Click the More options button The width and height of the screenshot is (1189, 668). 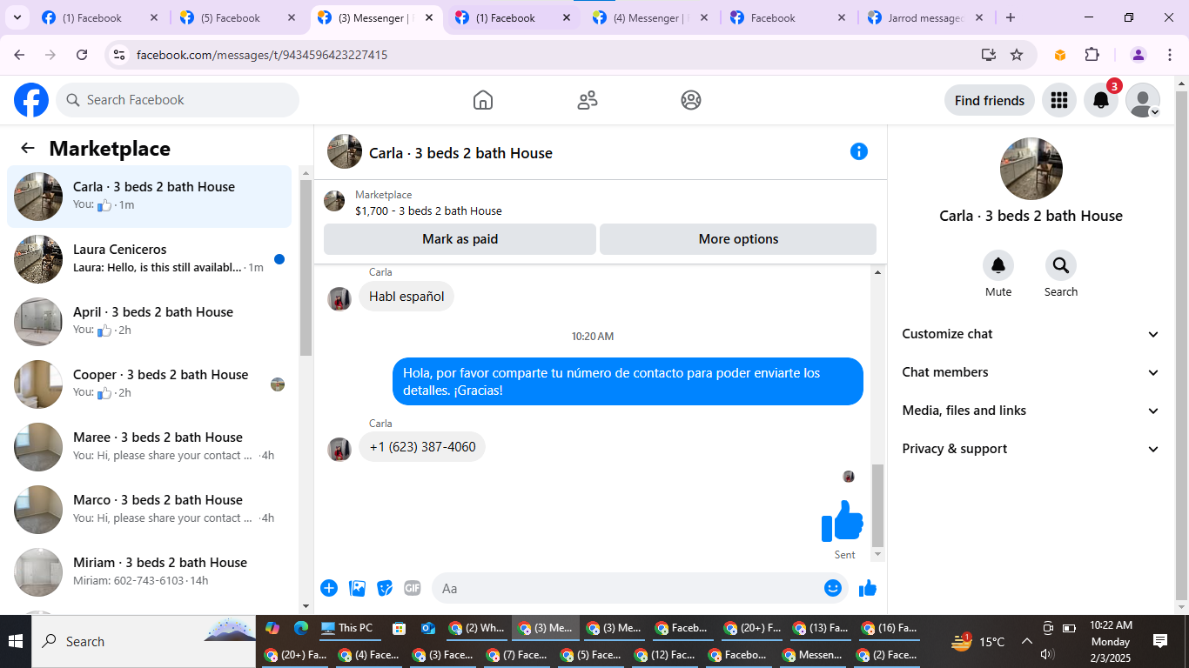[738, 239]
